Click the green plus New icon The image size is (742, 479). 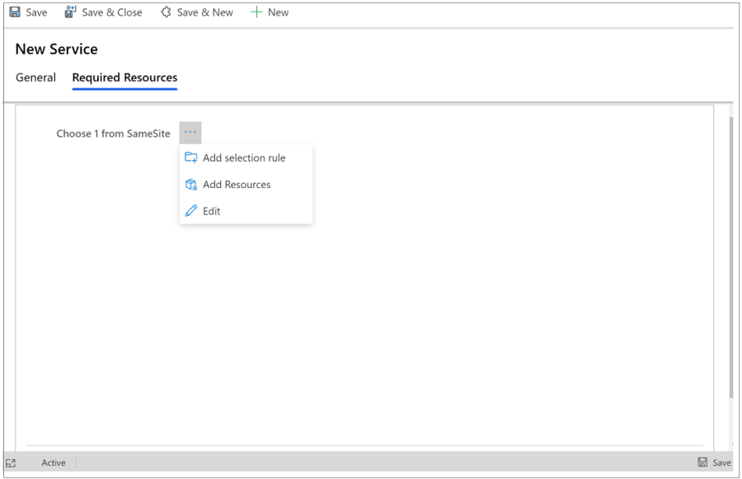point(256,12)
